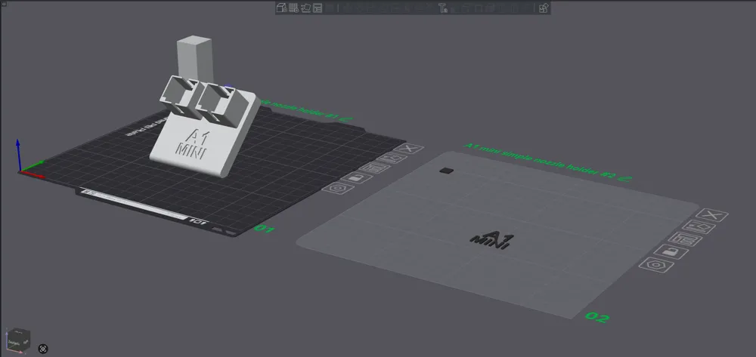Arrange objects on plate 02
The width and height of the screenshot is (756, 357).
pyautogui.click(x=685, y=239)
